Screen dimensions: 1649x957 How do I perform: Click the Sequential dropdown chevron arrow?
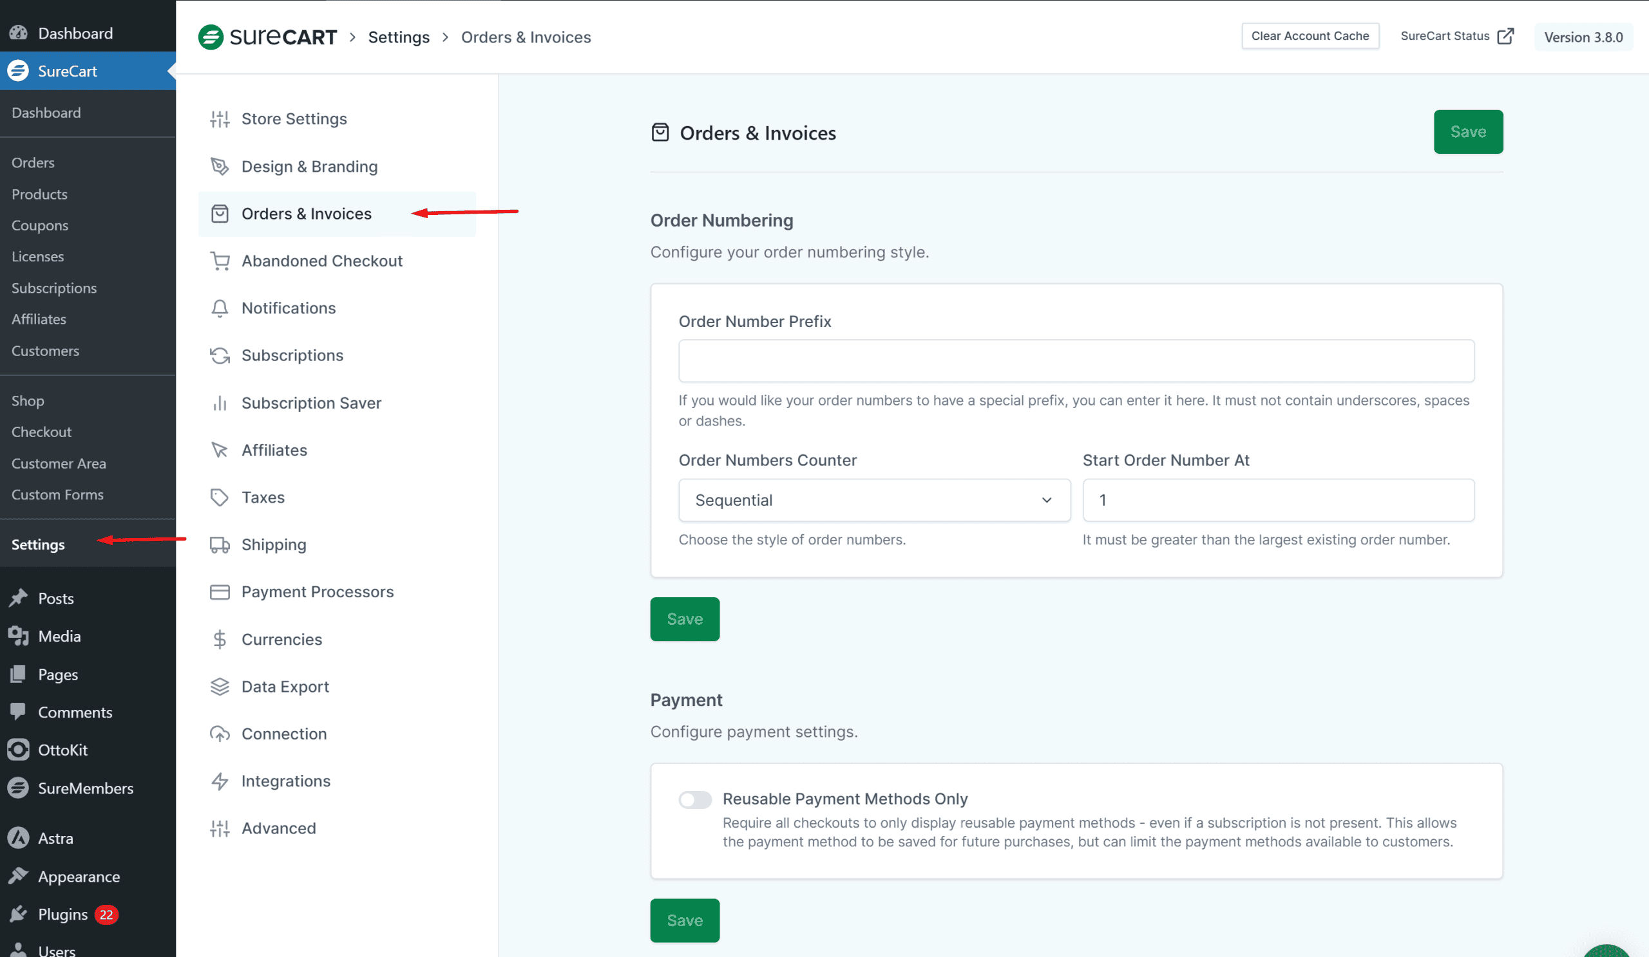click(x=1047, y=500)
